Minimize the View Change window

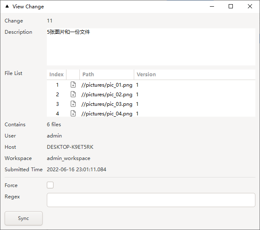(212, 7)
